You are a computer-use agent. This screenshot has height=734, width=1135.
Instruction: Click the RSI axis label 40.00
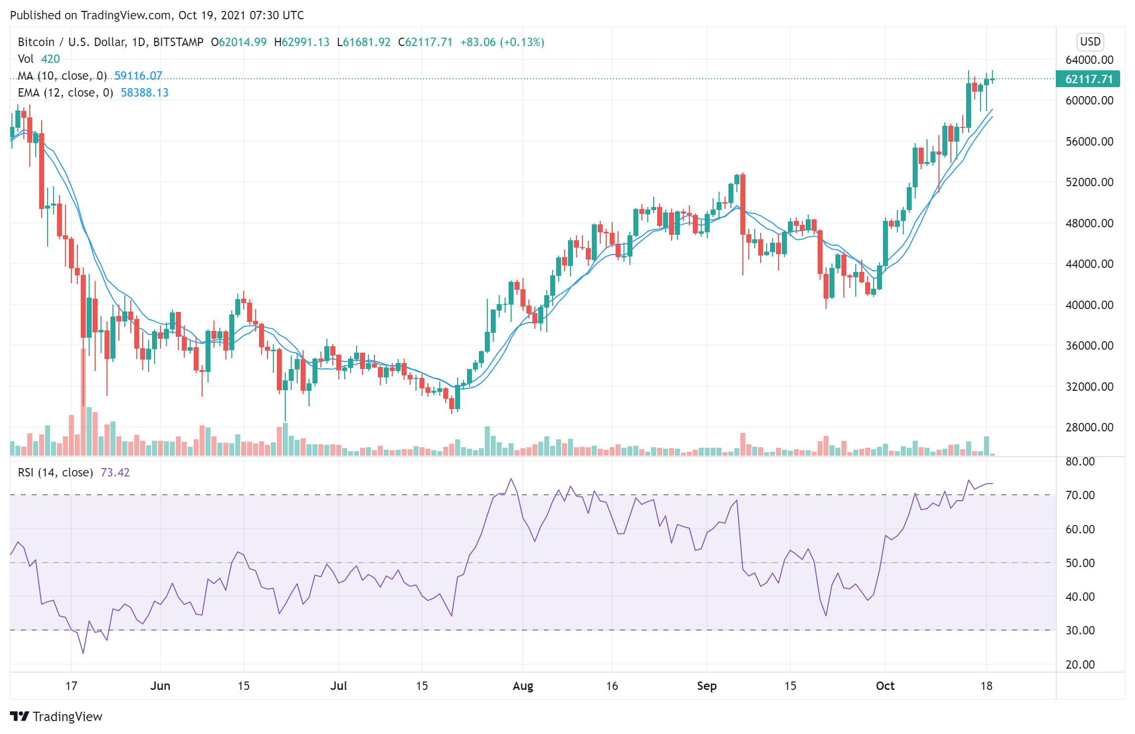[1080, 597]
